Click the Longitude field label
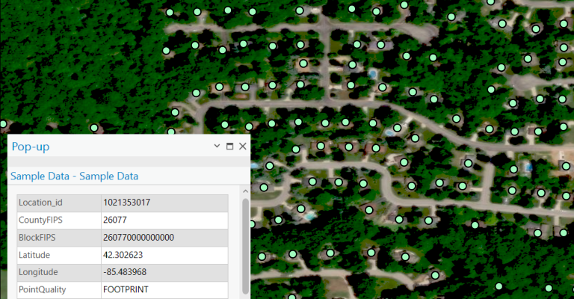The image size is (574, 299). [x=58, y=272]
